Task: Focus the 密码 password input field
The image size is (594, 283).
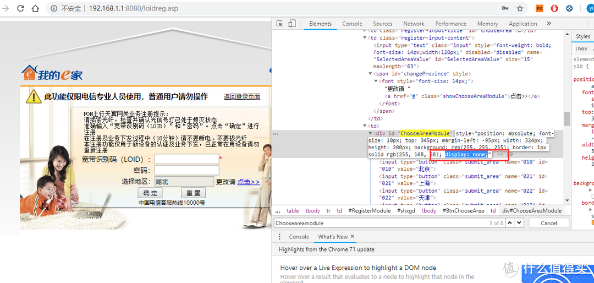Action: click(187, 170)
